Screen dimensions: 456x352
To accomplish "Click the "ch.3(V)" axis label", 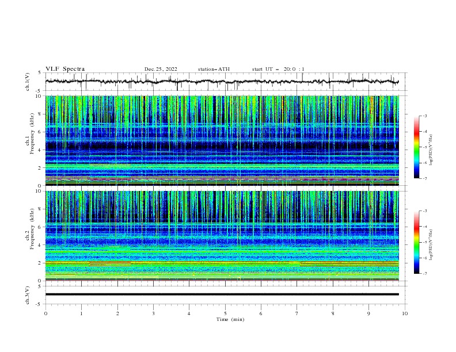I will point(28,295).
